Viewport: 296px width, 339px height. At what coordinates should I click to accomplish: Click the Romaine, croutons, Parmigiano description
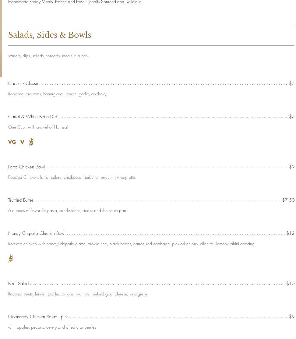click(x=57, y=94)
